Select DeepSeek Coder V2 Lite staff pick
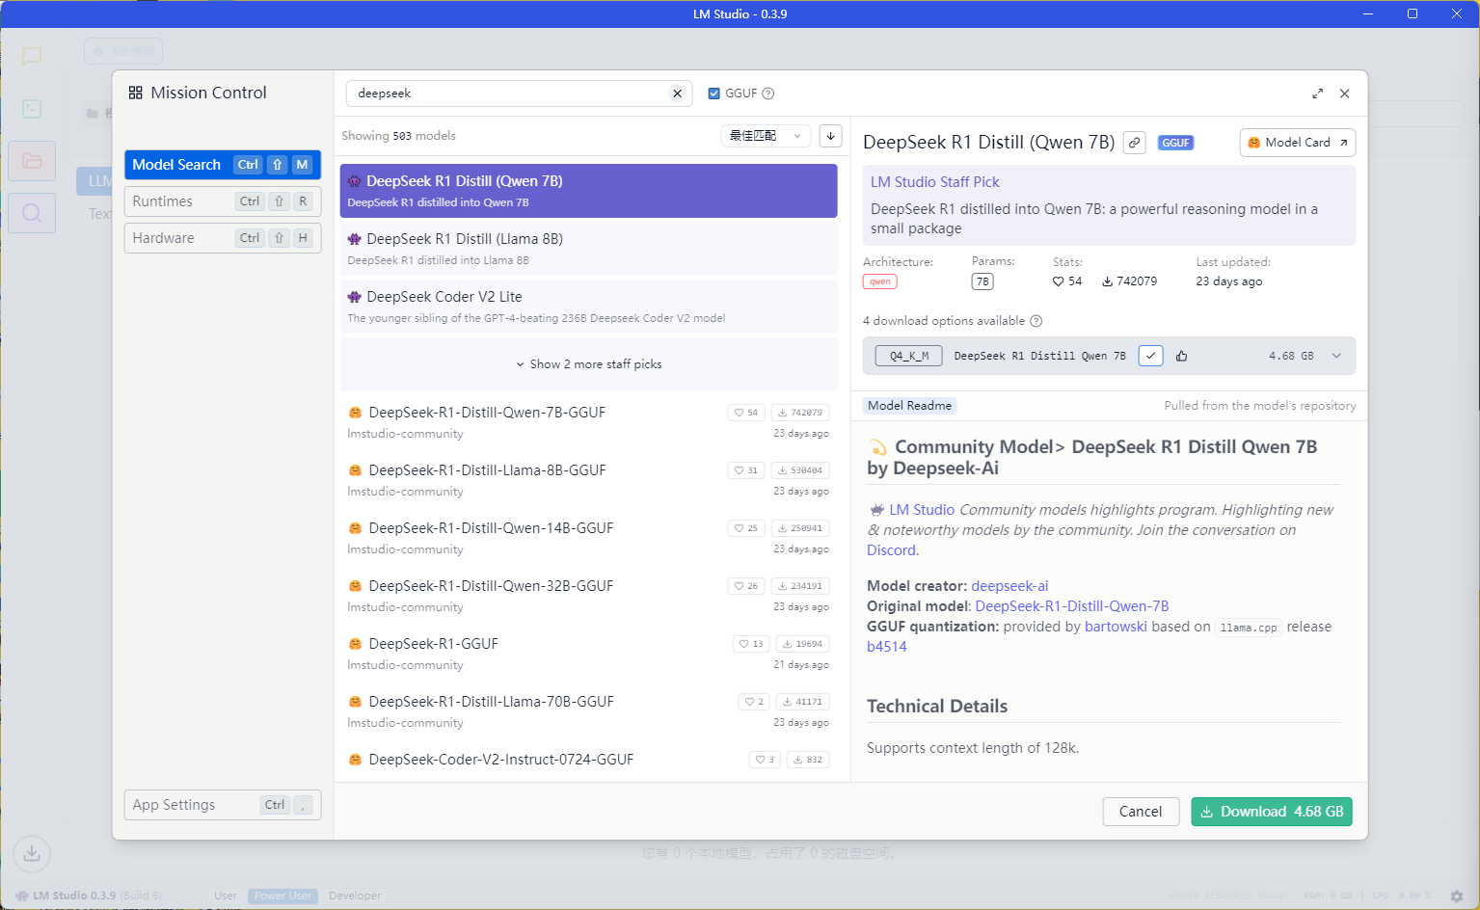1480x910 pixels. [588, 307]
